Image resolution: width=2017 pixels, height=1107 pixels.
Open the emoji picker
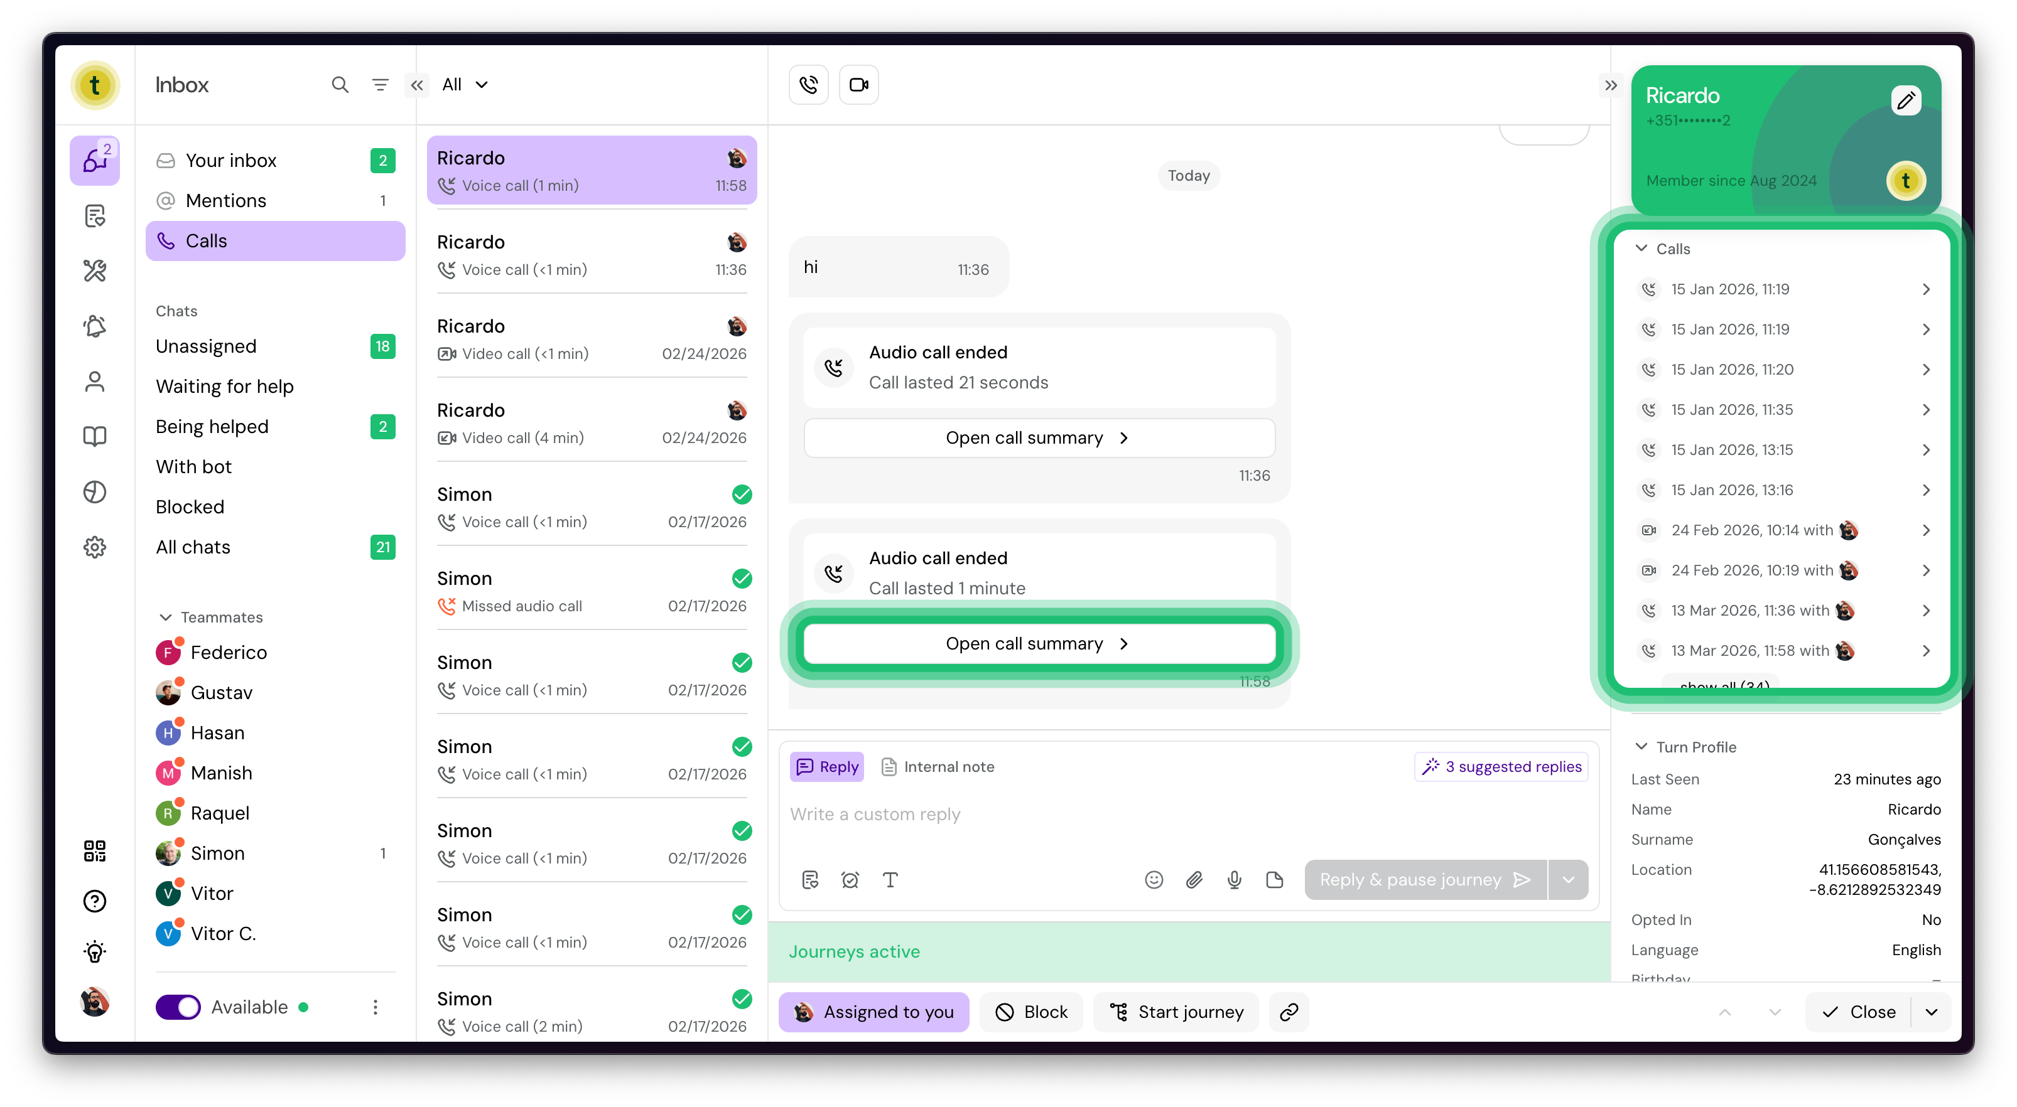pyautogui.click(x=1154, y=879)
